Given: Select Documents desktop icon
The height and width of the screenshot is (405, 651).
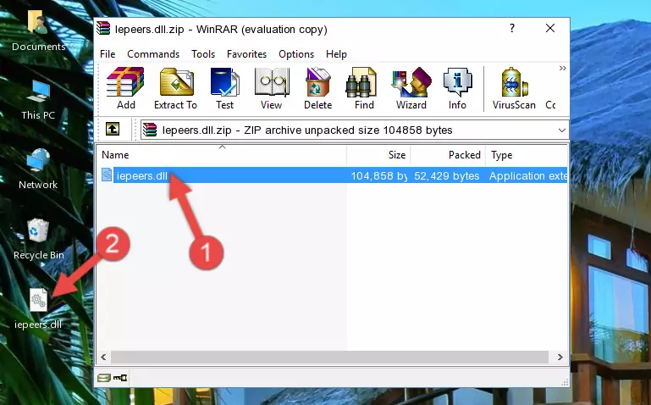Looking at the screenshot, I should point(38,31).
